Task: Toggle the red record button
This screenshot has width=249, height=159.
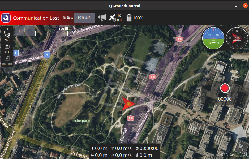Action: click(225, 88)
